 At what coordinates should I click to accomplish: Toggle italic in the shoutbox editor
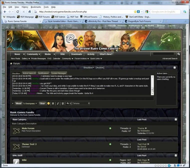click(x=58, y=104)
